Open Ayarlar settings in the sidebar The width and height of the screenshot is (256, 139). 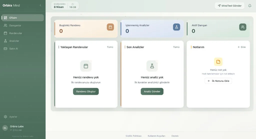click(x=23, y=117)
